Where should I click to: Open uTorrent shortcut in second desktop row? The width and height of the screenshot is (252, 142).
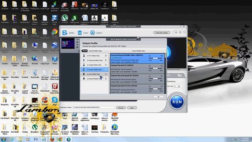pos(65,19)
